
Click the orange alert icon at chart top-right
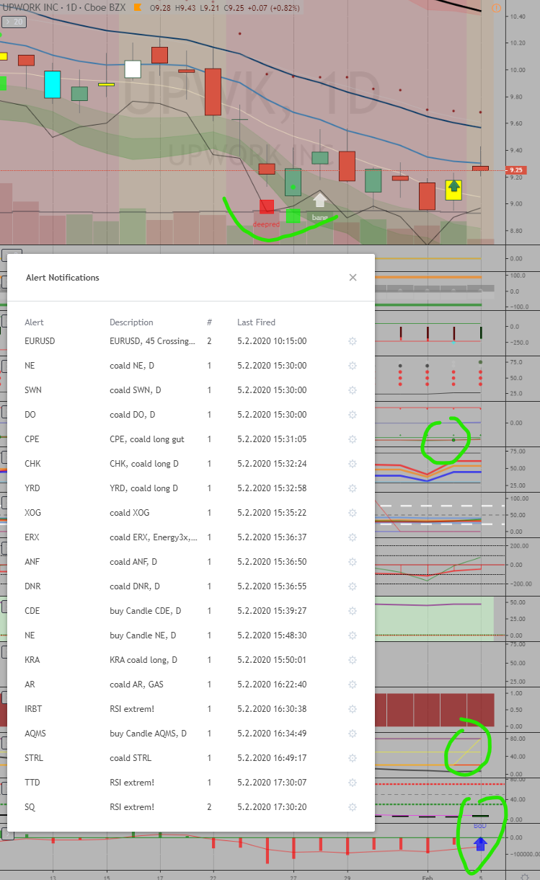click(495, 9)
